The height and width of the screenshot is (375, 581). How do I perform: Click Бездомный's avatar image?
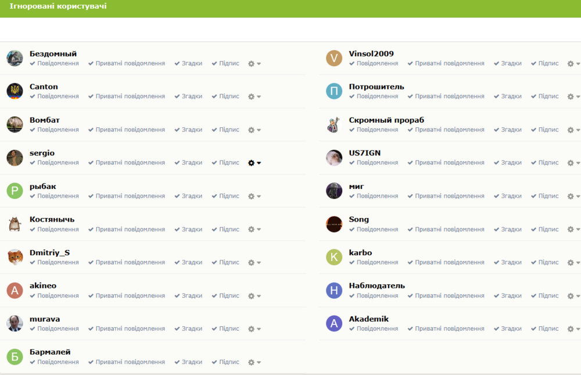(15, 58)
